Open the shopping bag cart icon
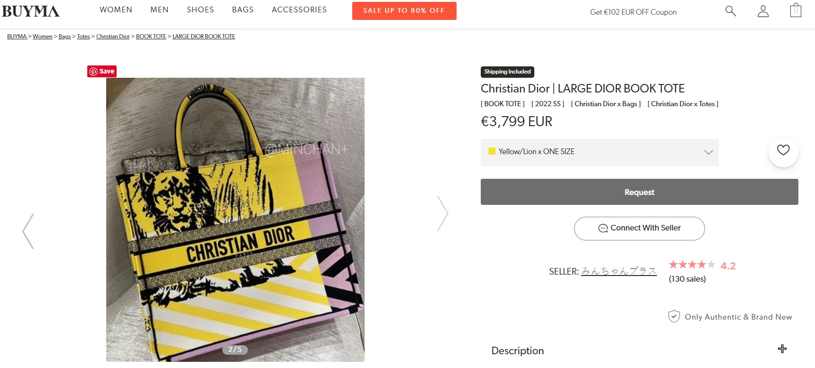The height and width of the screenshot is (368, 815). (x=796, y=10)
